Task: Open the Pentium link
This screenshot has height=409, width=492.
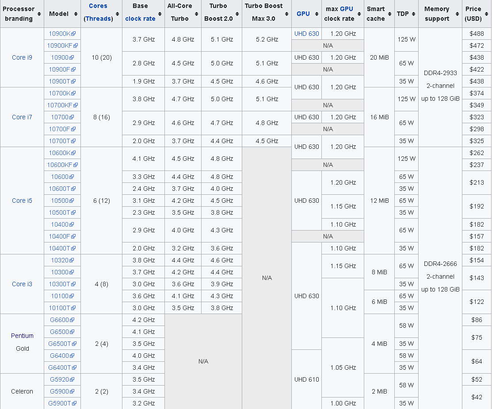Action: [22, 336]
